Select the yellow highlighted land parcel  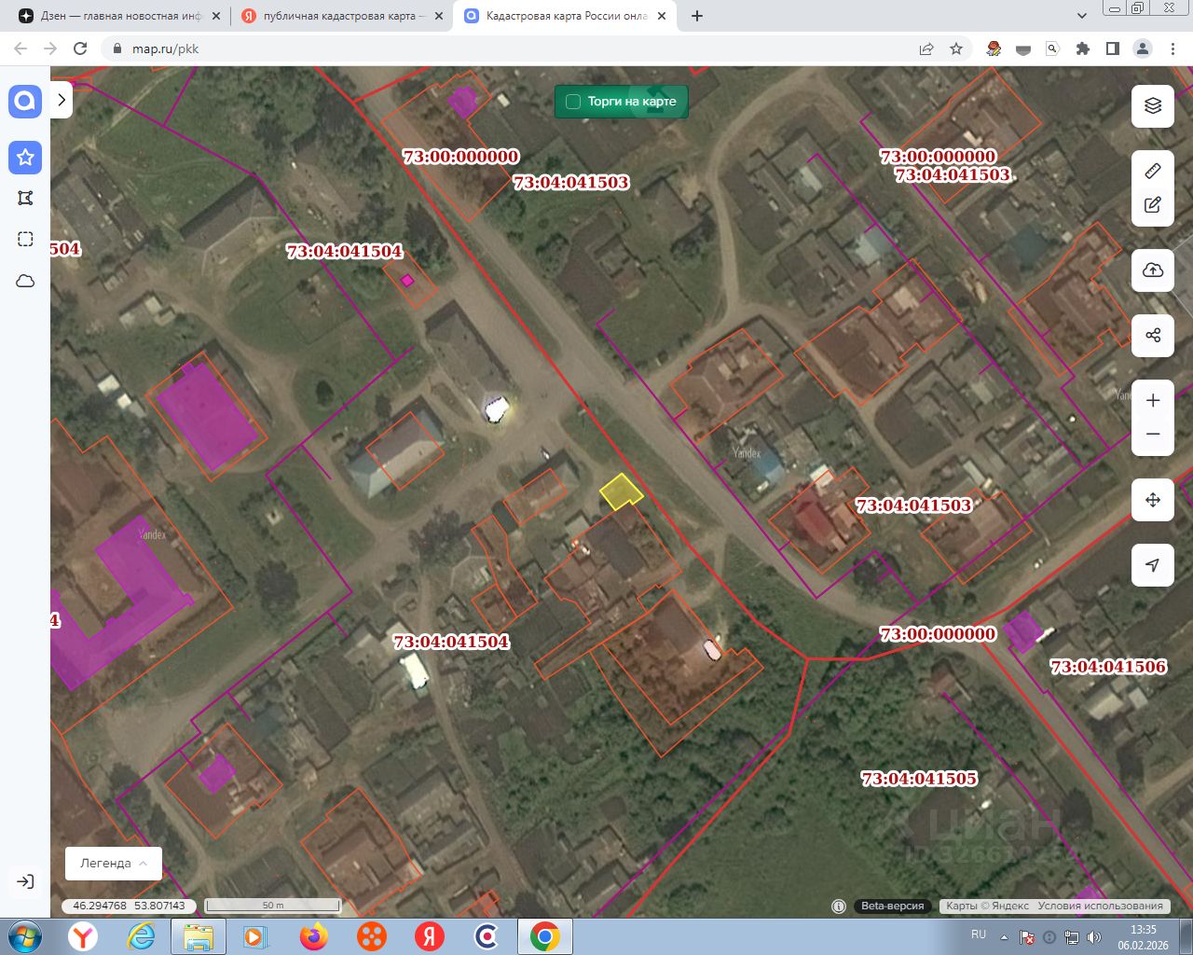(x=620, y=491)
